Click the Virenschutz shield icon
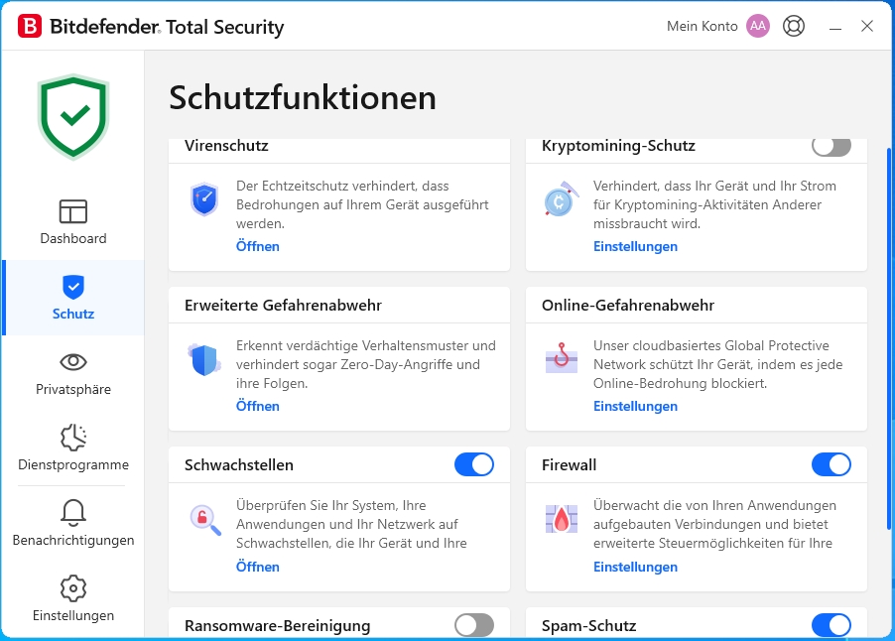The height and width of the screenshot is (641, 895). pos(204,199)
